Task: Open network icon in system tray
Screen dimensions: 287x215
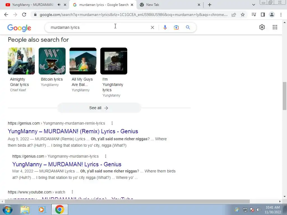Action: (x=245, y=210)
